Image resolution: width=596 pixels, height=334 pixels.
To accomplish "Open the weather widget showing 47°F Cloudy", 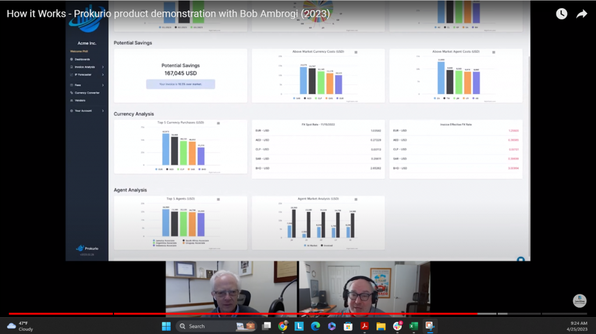I will (x=20, y=326).
